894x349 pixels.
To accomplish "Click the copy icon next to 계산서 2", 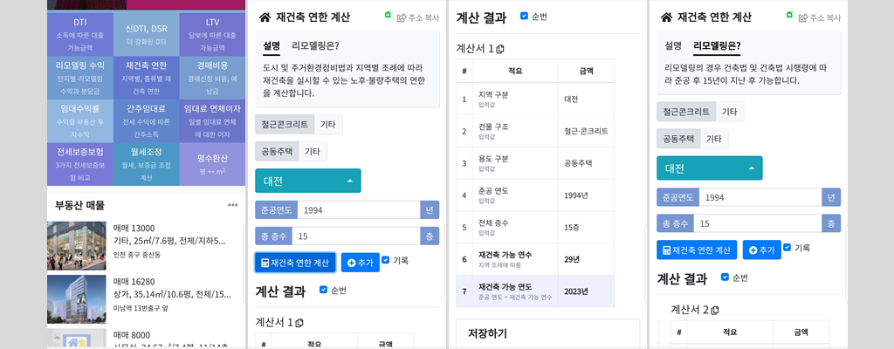I will pos(715,311).
